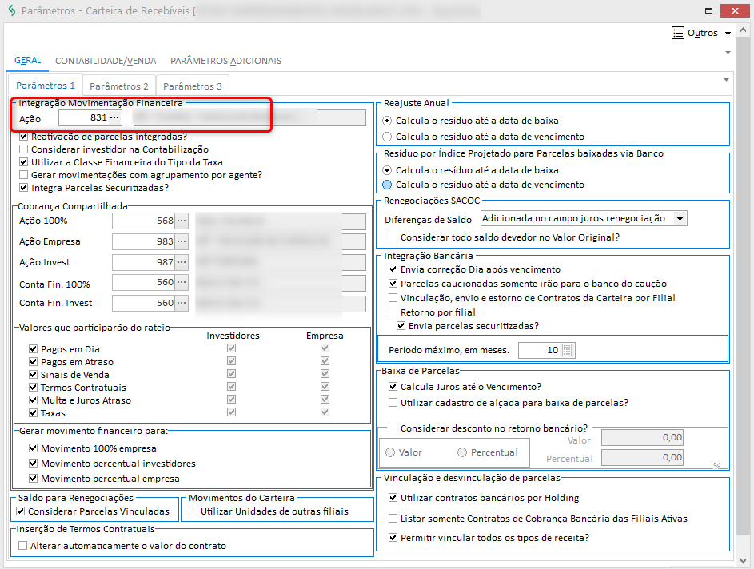Viewport: 754px width, 569px height.
Task: Toggle Utilizar contratos bancários por Holding
Action: pyautogui.click(x=393, y=497)
